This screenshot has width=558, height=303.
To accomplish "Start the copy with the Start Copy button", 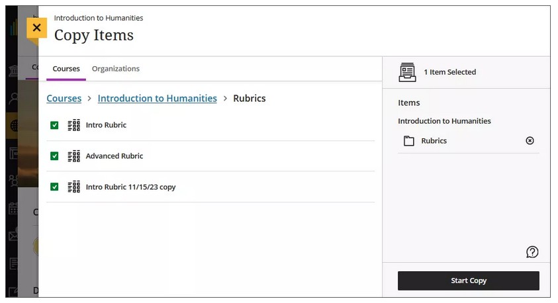I will pyautogui.click(x=468, y=281).
